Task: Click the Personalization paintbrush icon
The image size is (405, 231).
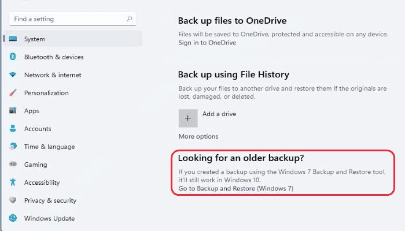Action: pyautogui.click(x=13, y=93)
